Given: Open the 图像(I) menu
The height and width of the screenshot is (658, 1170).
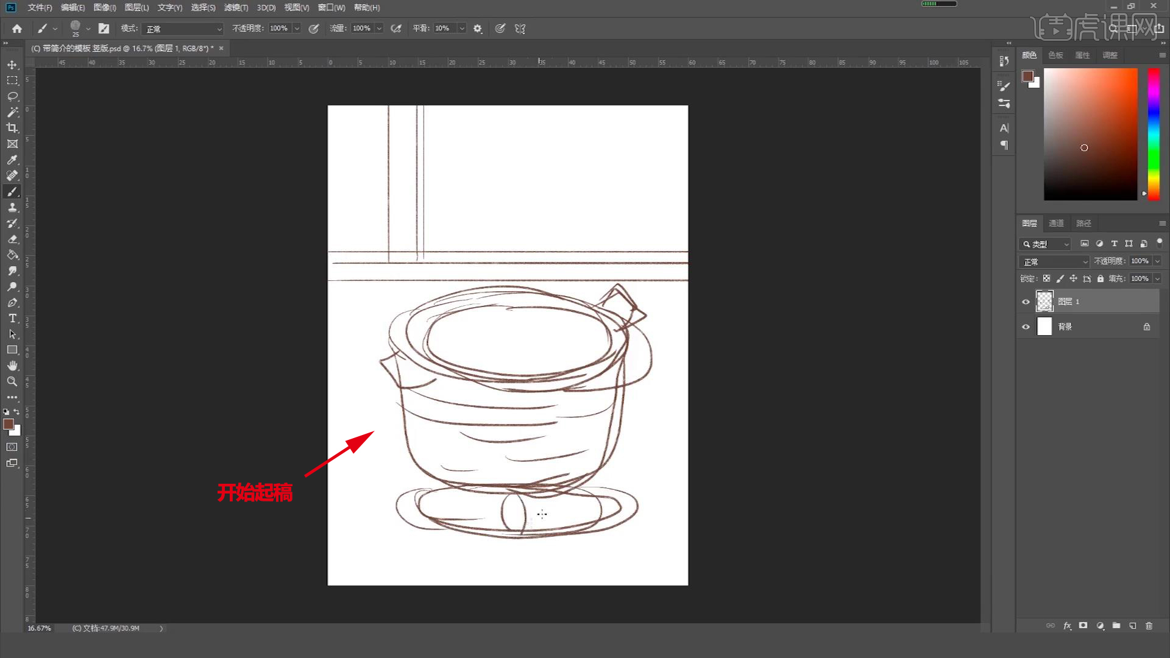Looking at the screenshot, I should (x=105, y=7).
